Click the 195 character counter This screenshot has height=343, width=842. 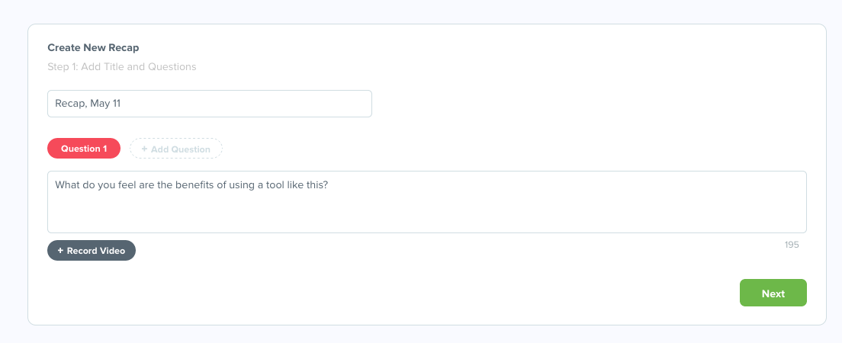(791, 245)
